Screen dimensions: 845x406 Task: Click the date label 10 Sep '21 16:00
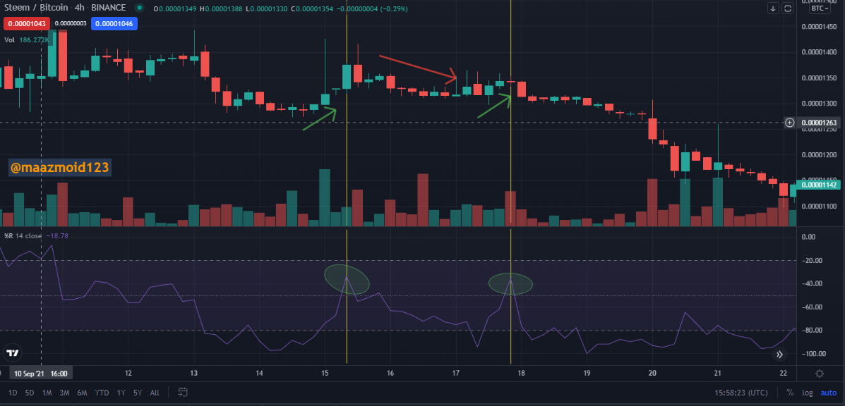tap(41, 374)
